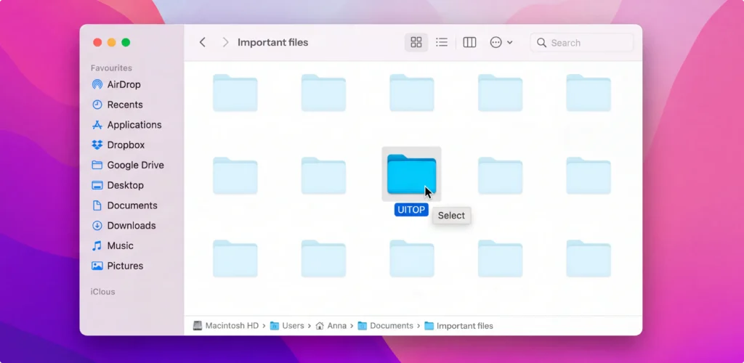Click the Pictures sidebar icon
Screen dimensions: 744x363
97,266
